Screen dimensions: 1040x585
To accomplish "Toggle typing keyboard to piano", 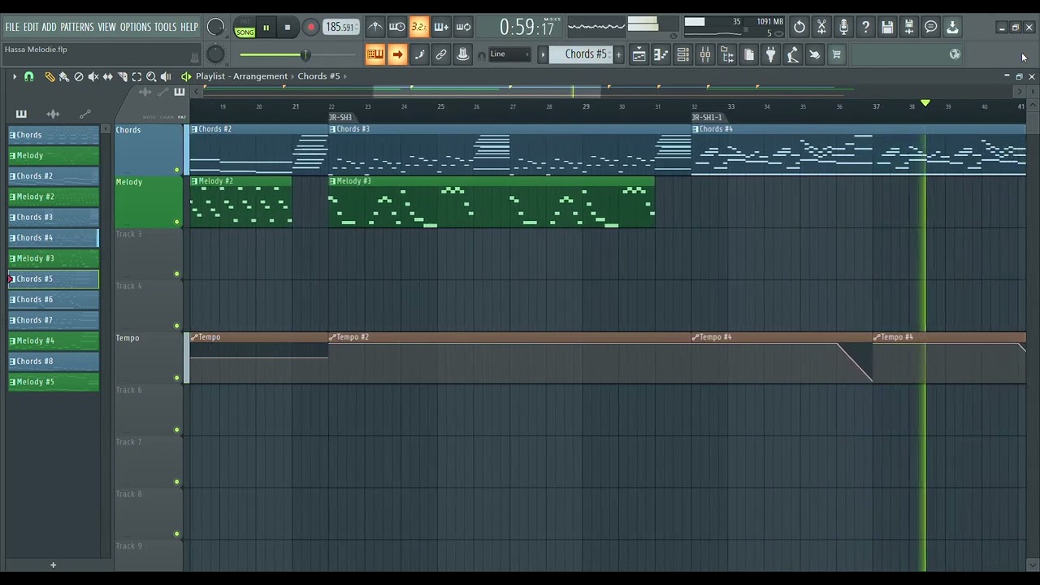I will point(375,54).
